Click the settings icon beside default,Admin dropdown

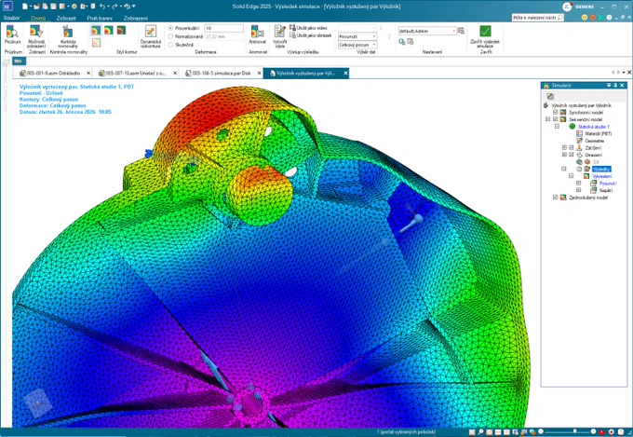(461, 31)
